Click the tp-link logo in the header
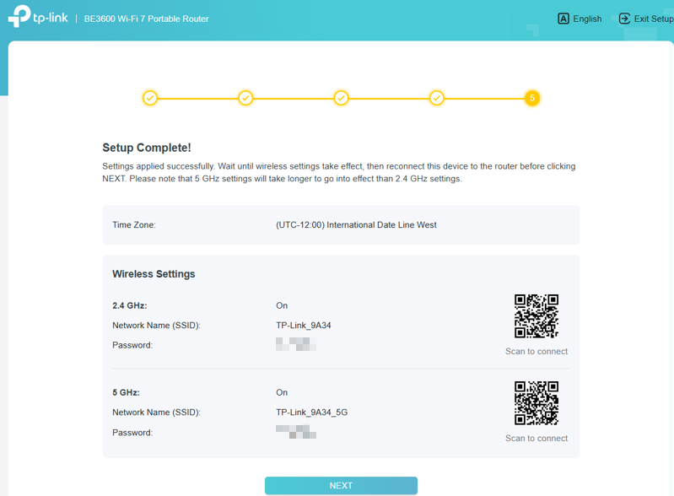The height and width of the screenshot is (496, 674). click(x=37, y=18)
